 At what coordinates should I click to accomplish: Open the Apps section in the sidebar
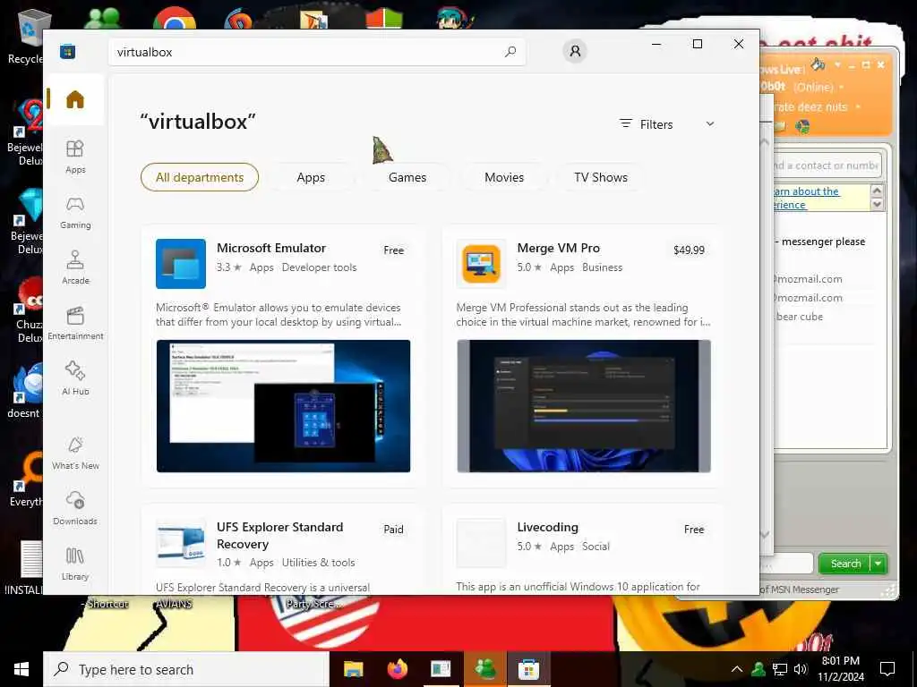(x=75, y=157)
